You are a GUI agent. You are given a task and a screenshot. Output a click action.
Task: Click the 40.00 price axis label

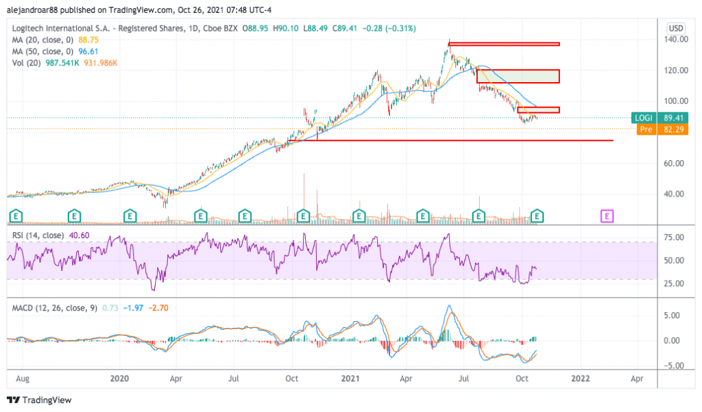[x=674, y=194]
